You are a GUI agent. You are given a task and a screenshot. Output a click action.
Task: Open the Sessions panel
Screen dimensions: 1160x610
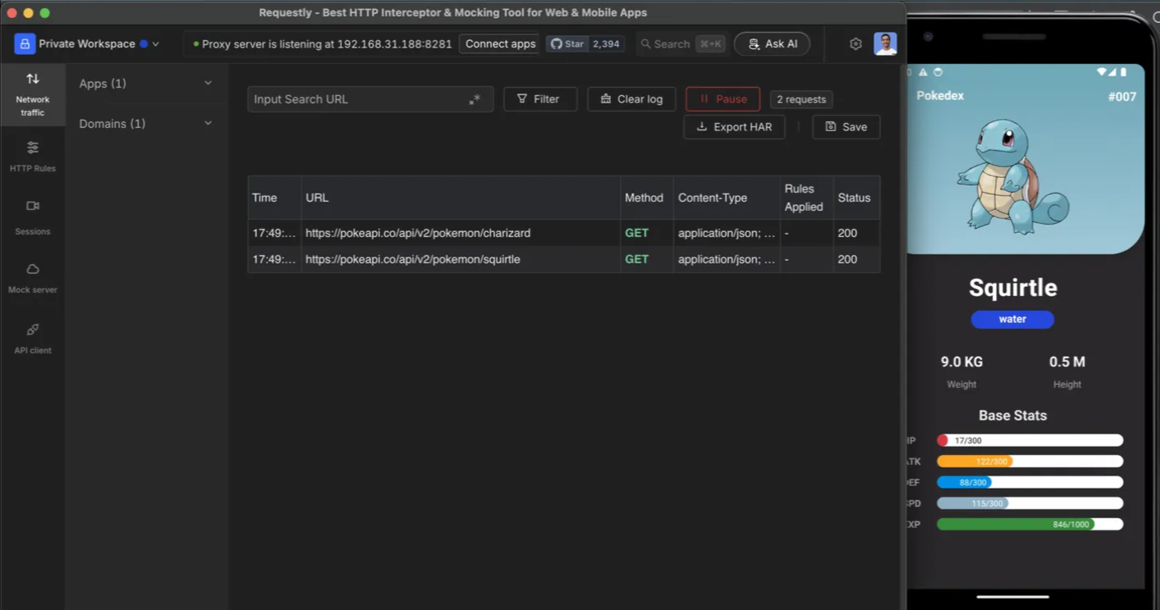tap(32, 216)
